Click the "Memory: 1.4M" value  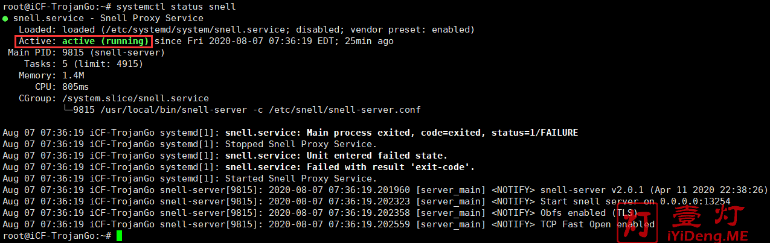point(73,75)
